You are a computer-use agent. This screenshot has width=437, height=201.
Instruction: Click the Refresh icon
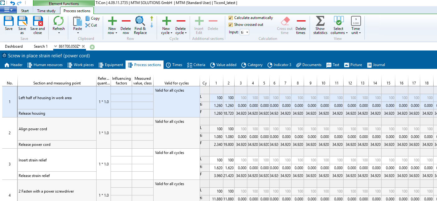click(x=59, y=21)
